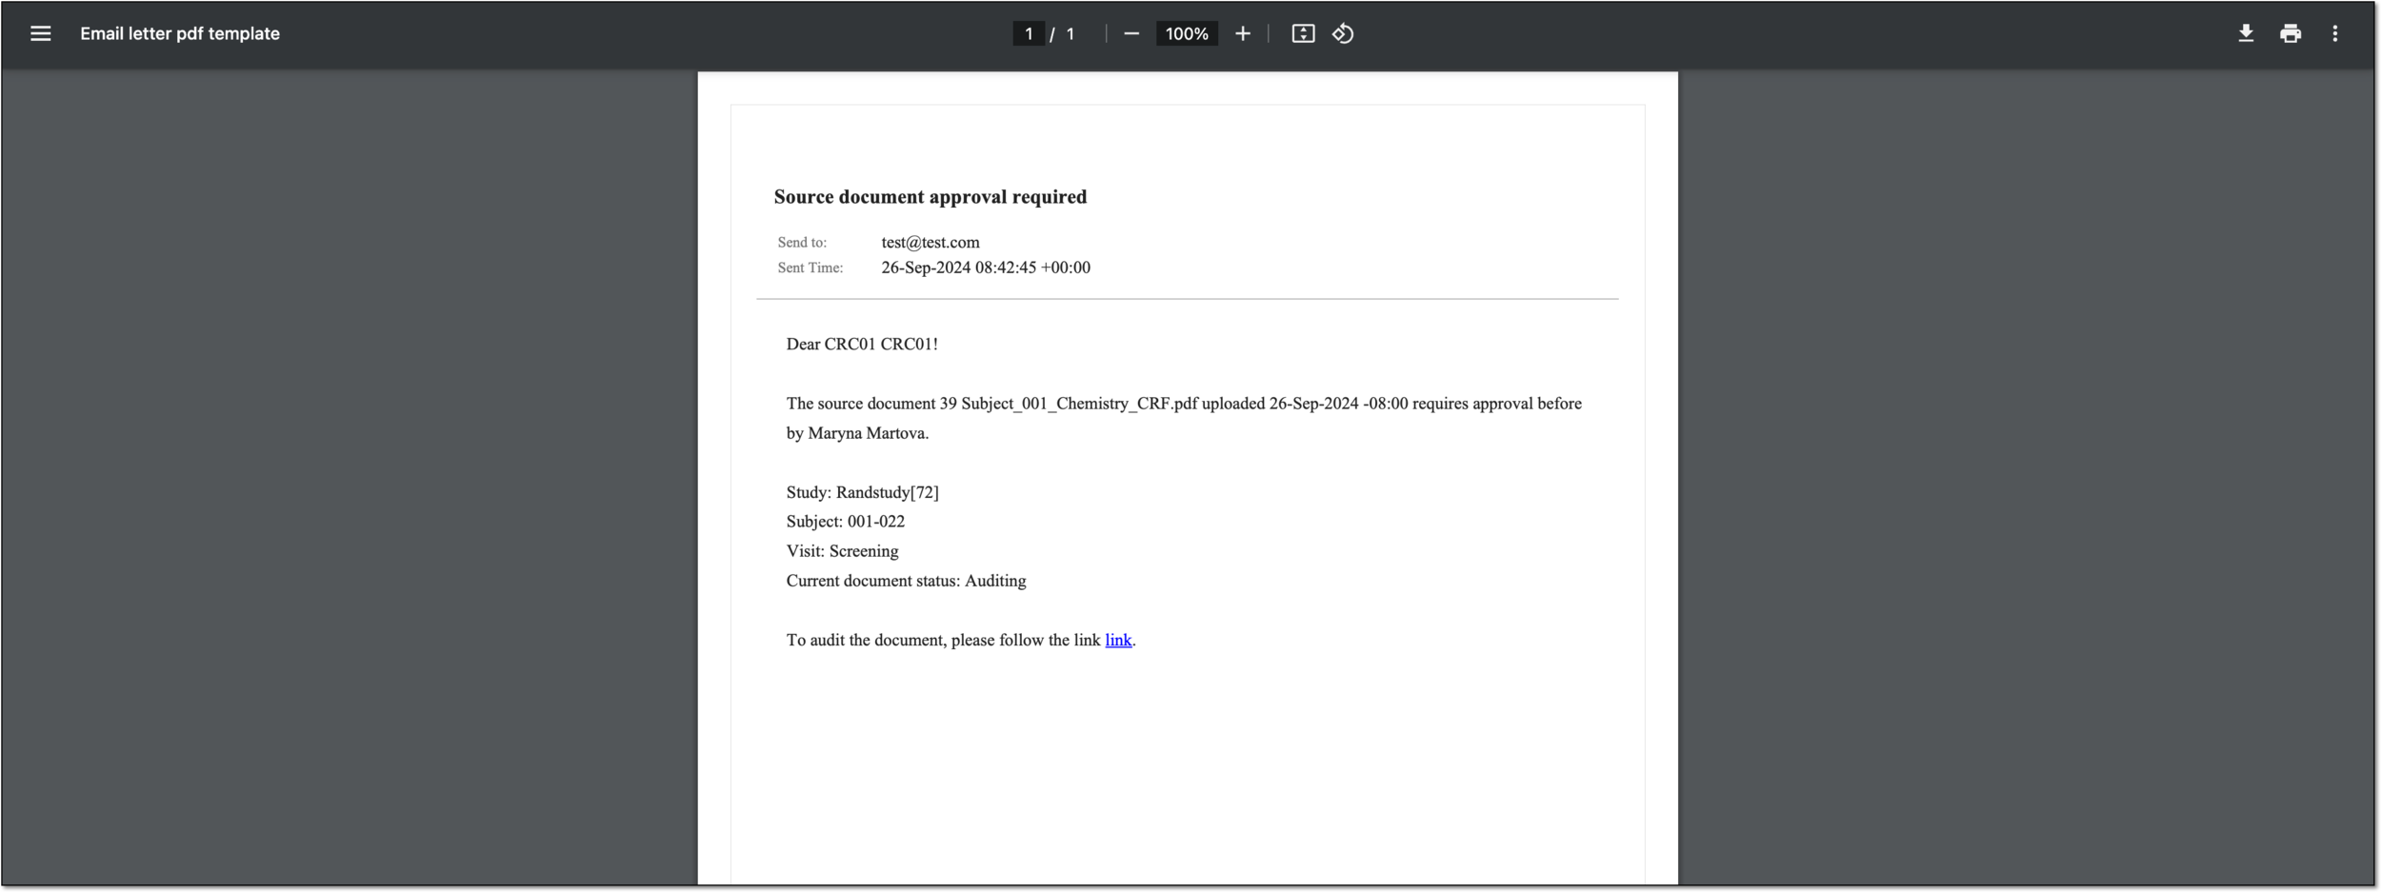
Task: Click the 100% zoom level field
Action: (x=1187, y=33)
